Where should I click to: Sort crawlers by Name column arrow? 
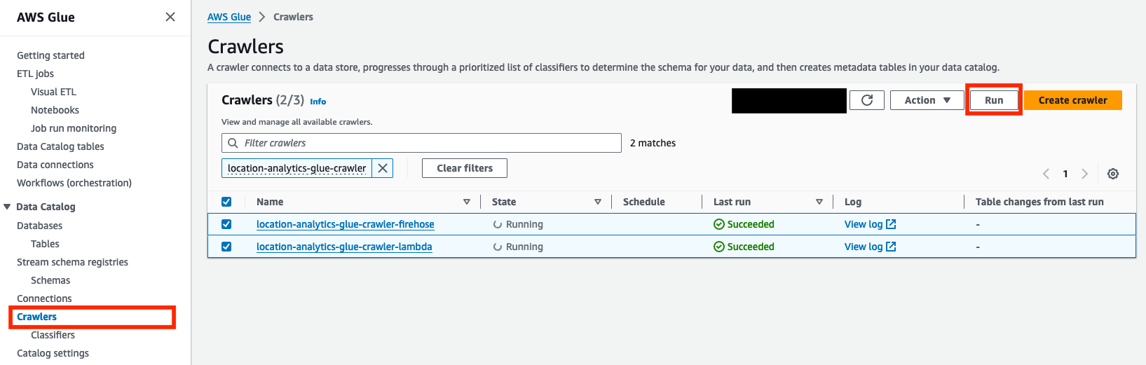(467, 202)
